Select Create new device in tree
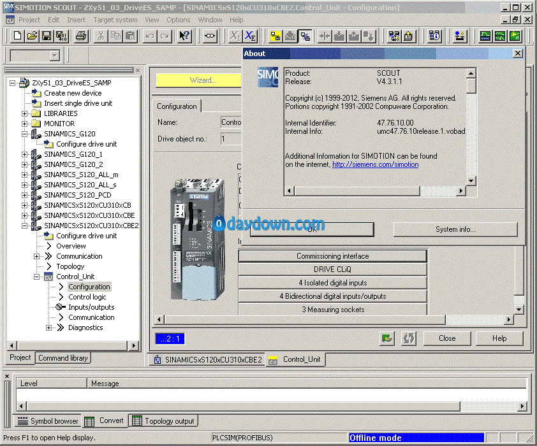Image resolution: width=537 pixels, height=446 pixels. click(x=73, y=93)
